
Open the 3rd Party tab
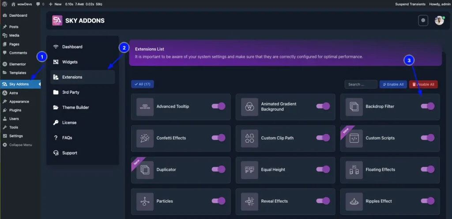[83, 92]
